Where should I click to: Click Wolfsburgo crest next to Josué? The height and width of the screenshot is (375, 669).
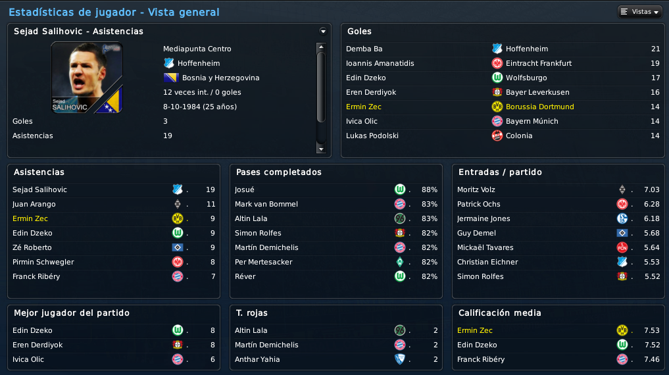(400, 189)
